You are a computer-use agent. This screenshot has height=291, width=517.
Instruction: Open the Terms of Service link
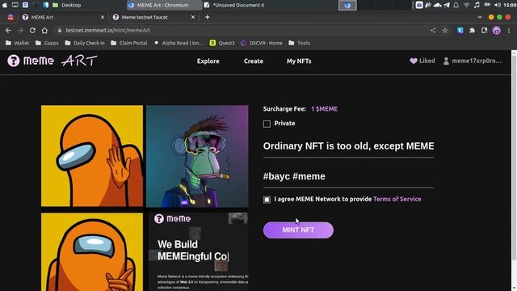(x=397, y=199)
